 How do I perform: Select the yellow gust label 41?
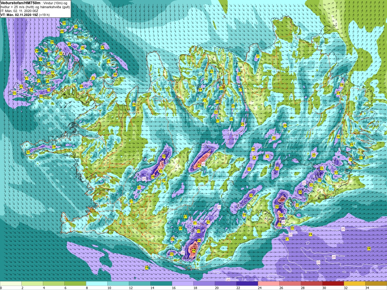(161, 171)
